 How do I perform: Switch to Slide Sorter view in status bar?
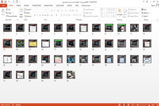(x=124, y=105)
